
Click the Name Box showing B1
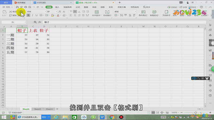pyautogui.click(x=14, y=22)
